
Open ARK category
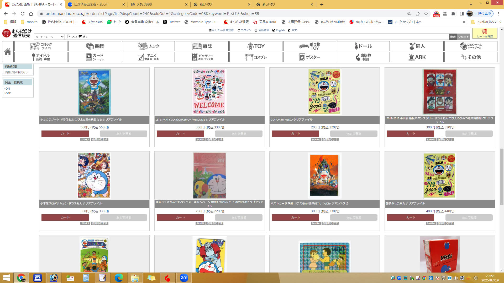tap(417, 57)
